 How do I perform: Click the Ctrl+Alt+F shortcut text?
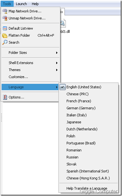(46, 35)
